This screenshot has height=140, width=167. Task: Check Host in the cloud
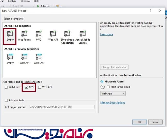[108, 87]
